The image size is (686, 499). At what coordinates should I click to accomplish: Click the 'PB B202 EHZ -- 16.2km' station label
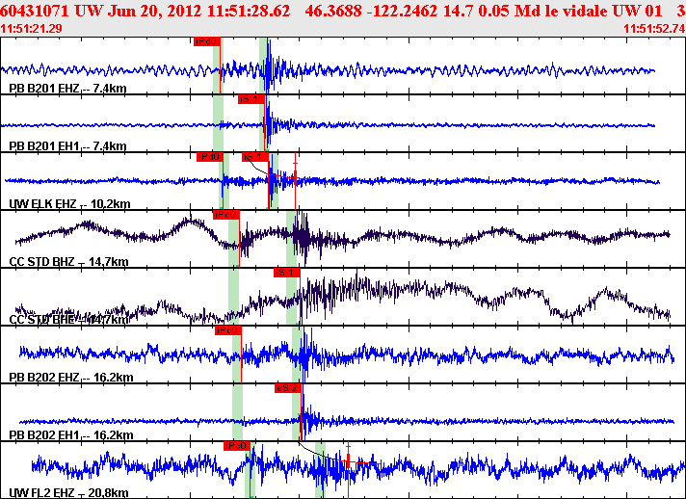click(71, 378)
